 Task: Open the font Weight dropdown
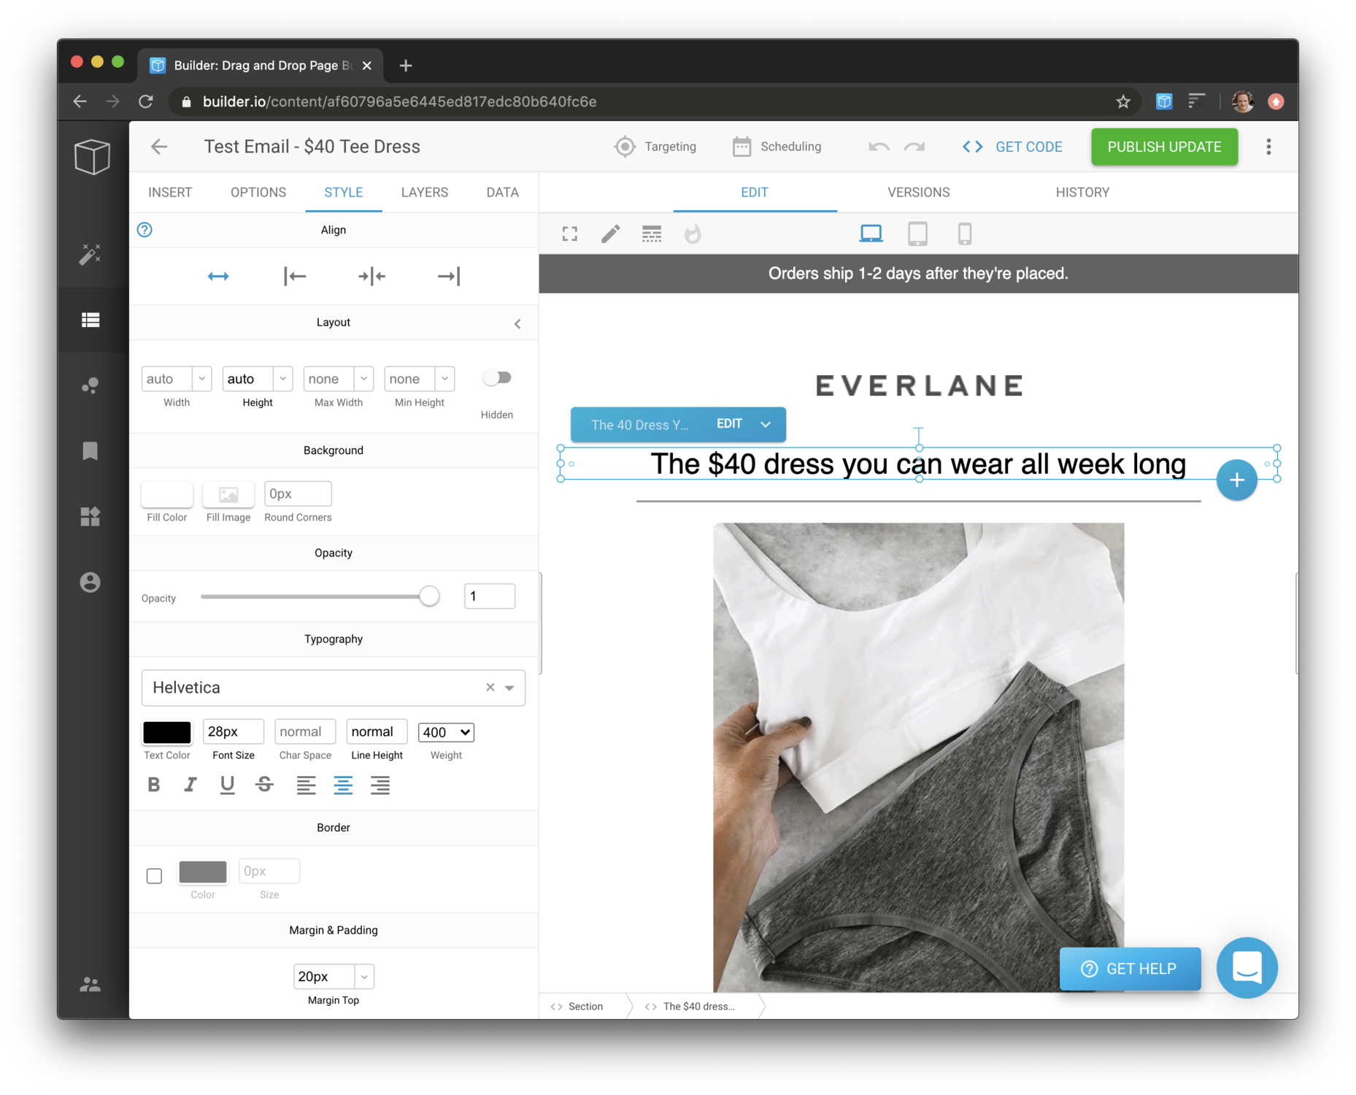(x=446, y=732)
